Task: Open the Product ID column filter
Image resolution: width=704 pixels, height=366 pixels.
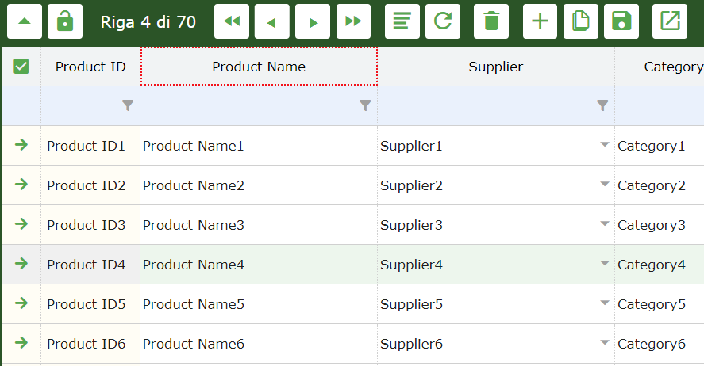Action: coord(127,105)
